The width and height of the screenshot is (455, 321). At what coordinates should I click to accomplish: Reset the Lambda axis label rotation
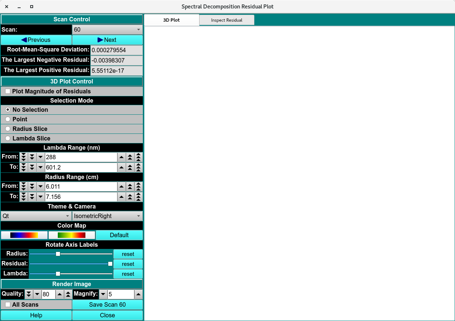pos(128,274)
